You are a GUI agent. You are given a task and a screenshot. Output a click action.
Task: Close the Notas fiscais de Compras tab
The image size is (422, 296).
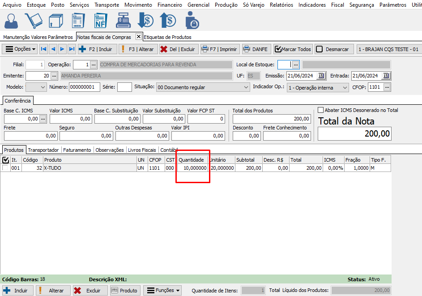138,37
